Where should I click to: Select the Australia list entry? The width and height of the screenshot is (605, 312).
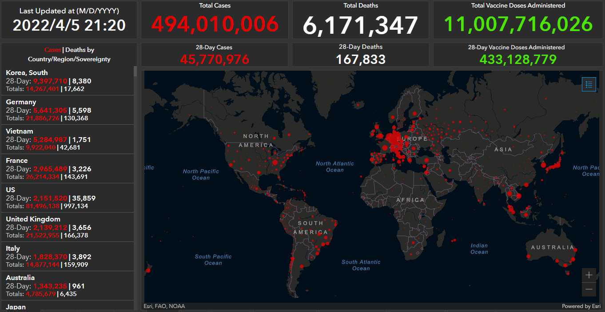[x=67, y=286]
